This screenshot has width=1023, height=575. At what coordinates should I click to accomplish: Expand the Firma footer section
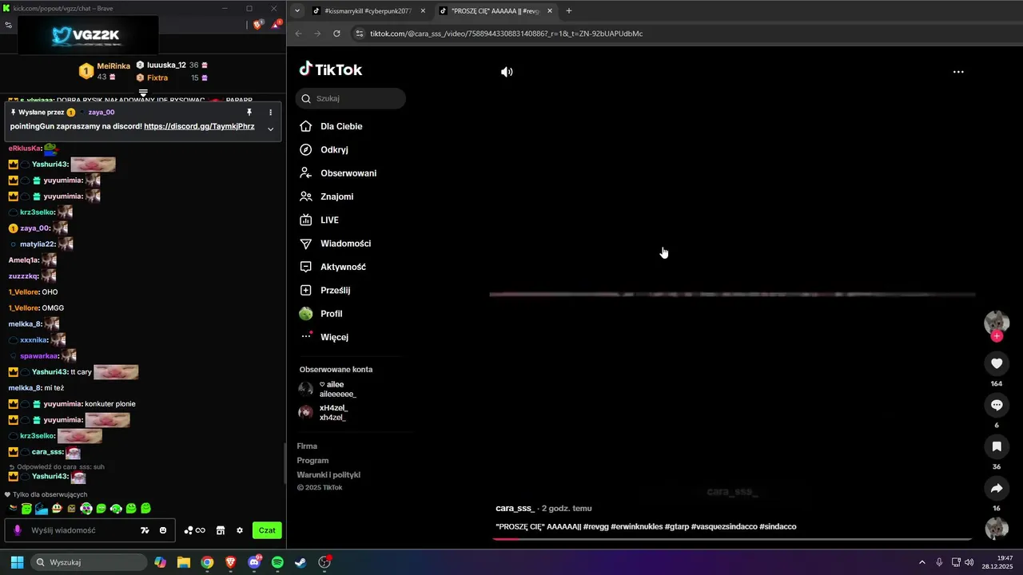pos(307,446)
